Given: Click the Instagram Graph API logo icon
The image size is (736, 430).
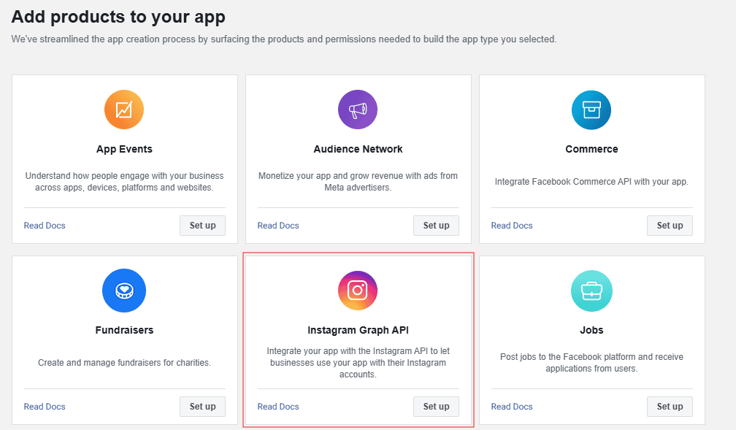Looking at the screenshot, I should (x=358, y=291).
